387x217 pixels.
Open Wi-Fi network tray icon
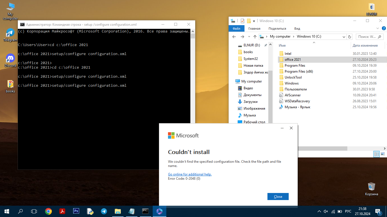click(x=333, y=211)
